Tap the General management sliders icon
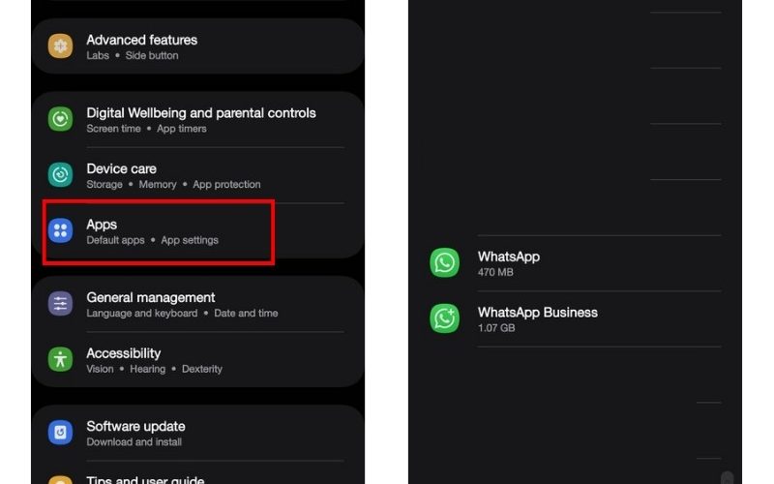 coord(60,304)
